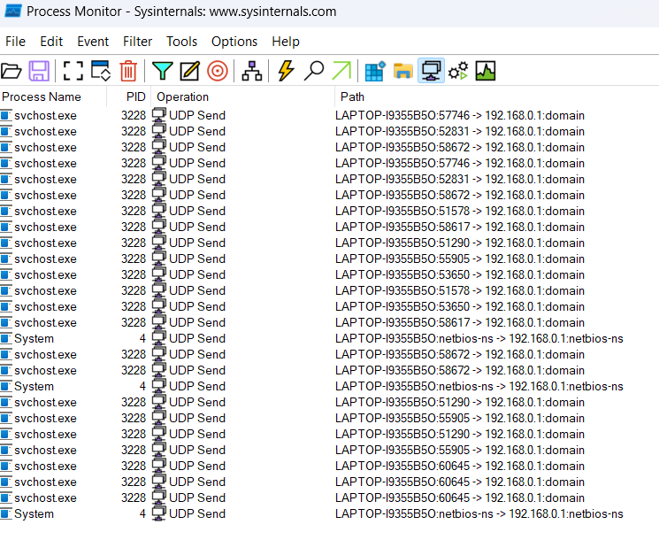Open the Edit menu

click(51, 42)
